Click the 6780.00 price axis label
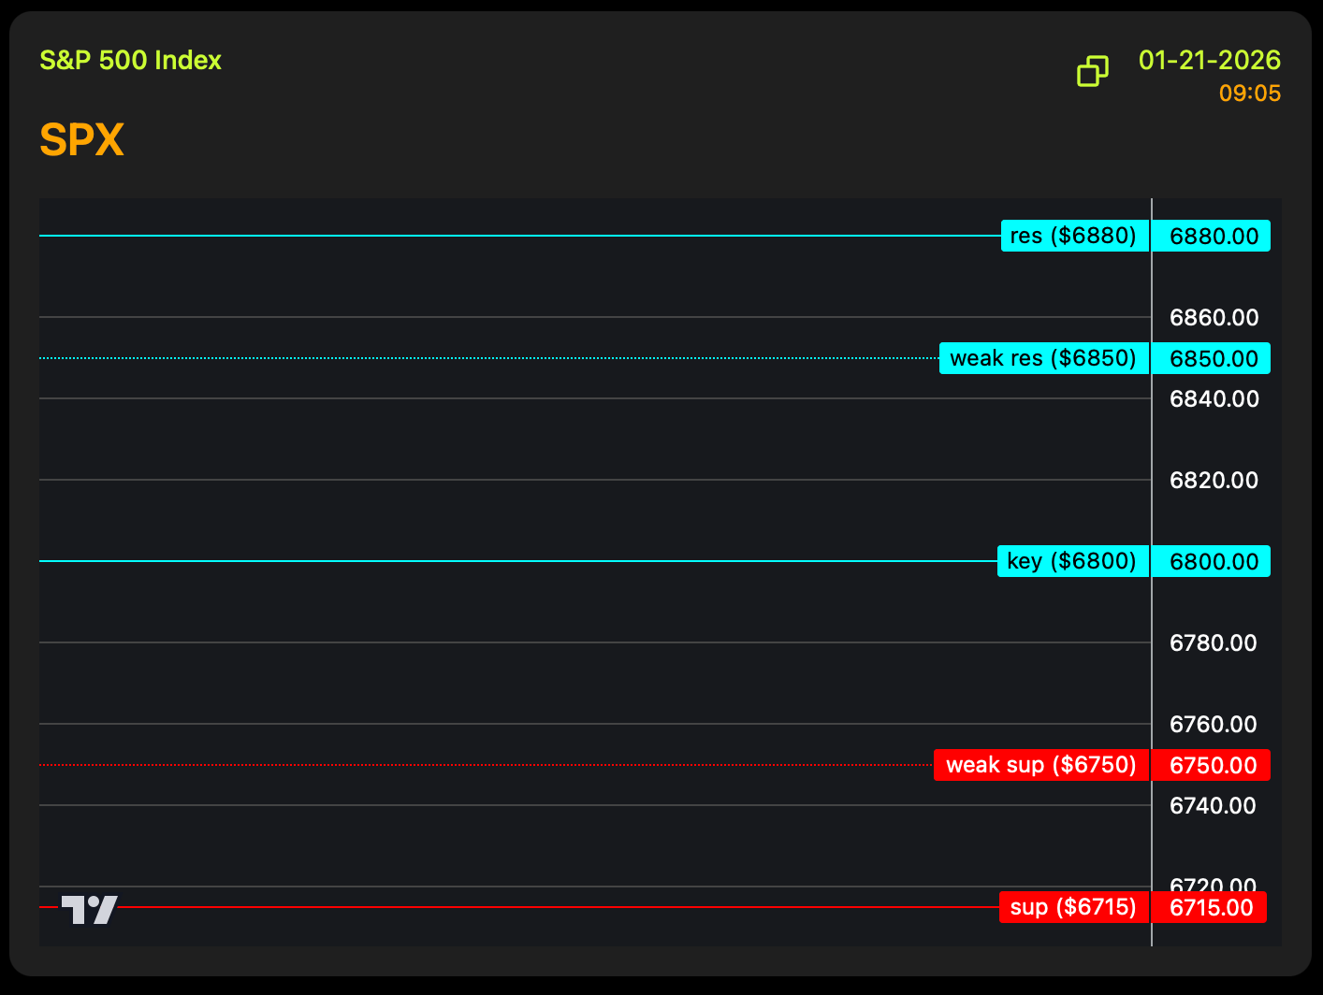 click(x=1213, y=643)
